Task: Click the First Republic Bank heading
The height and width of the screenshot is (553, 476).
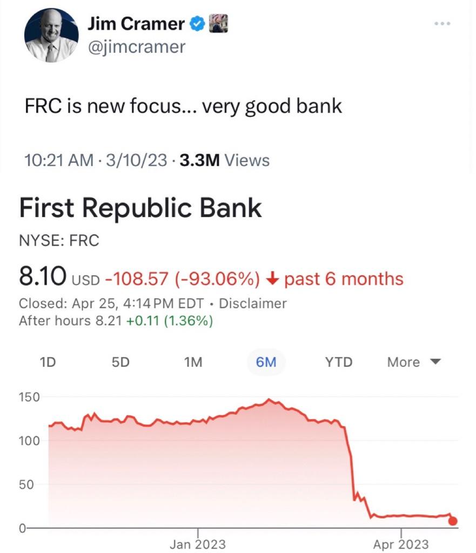Action: [140, 208]
